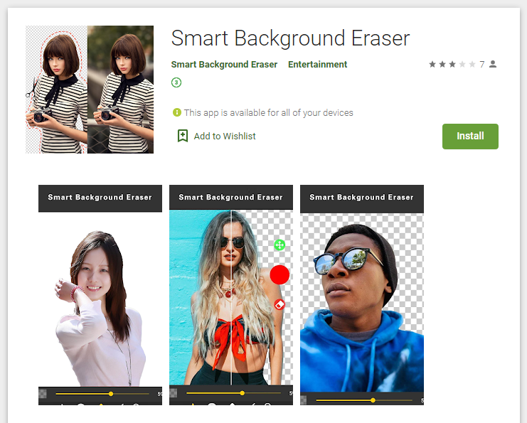Click the star rating display
This screenshot has height=423, width=527.
(452, 64)
